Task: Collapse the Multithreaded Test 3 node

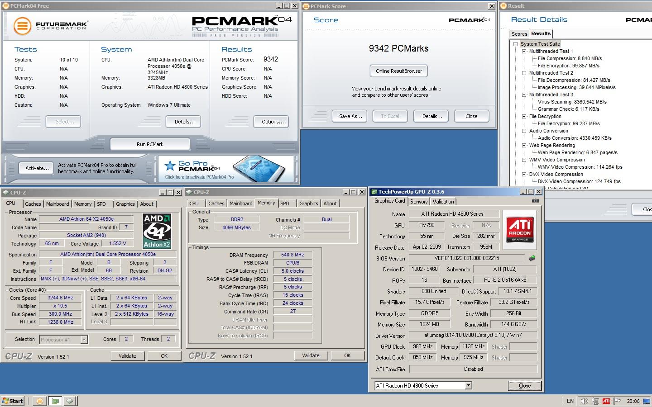Action: [x=524, y=95]
